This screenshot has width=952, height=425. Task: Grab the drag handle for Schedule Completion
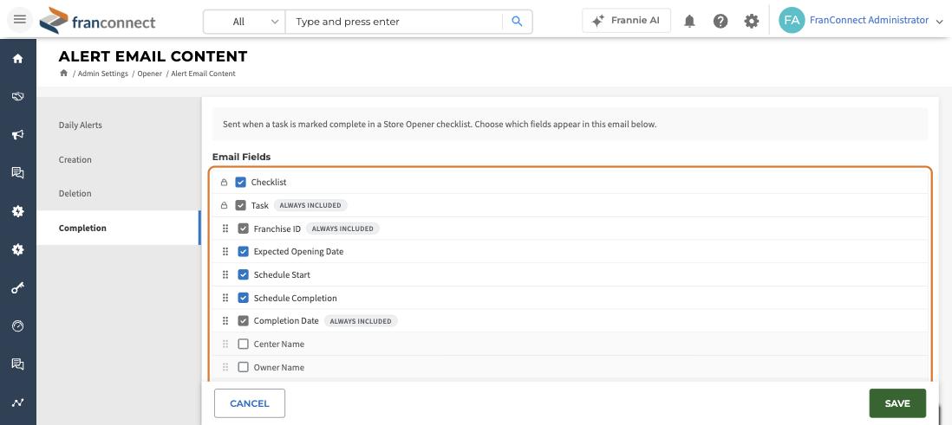coord(225,298)
